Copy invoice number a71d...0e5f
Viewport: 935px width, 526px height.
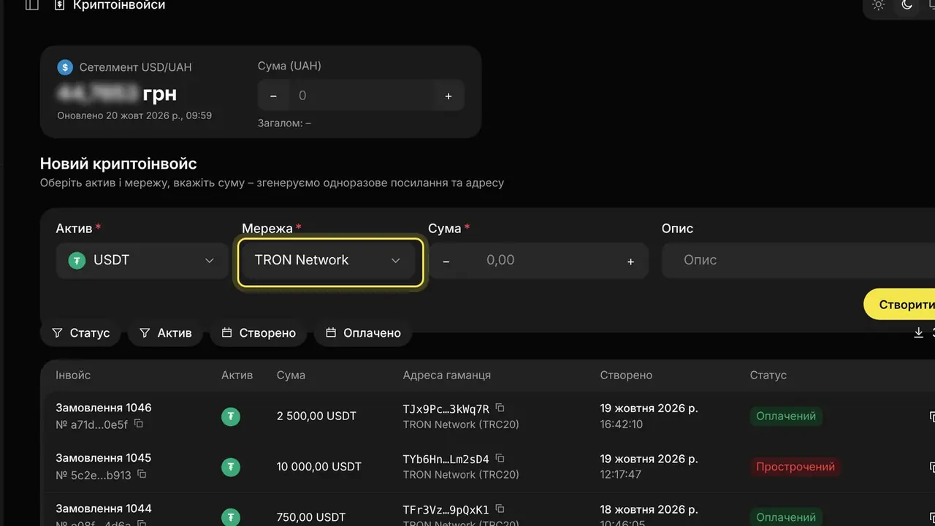[x=139, y=424]
